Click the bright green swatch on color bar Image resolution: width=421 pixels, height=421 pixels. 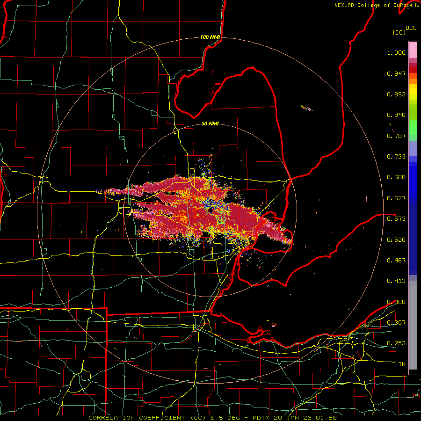413,128
